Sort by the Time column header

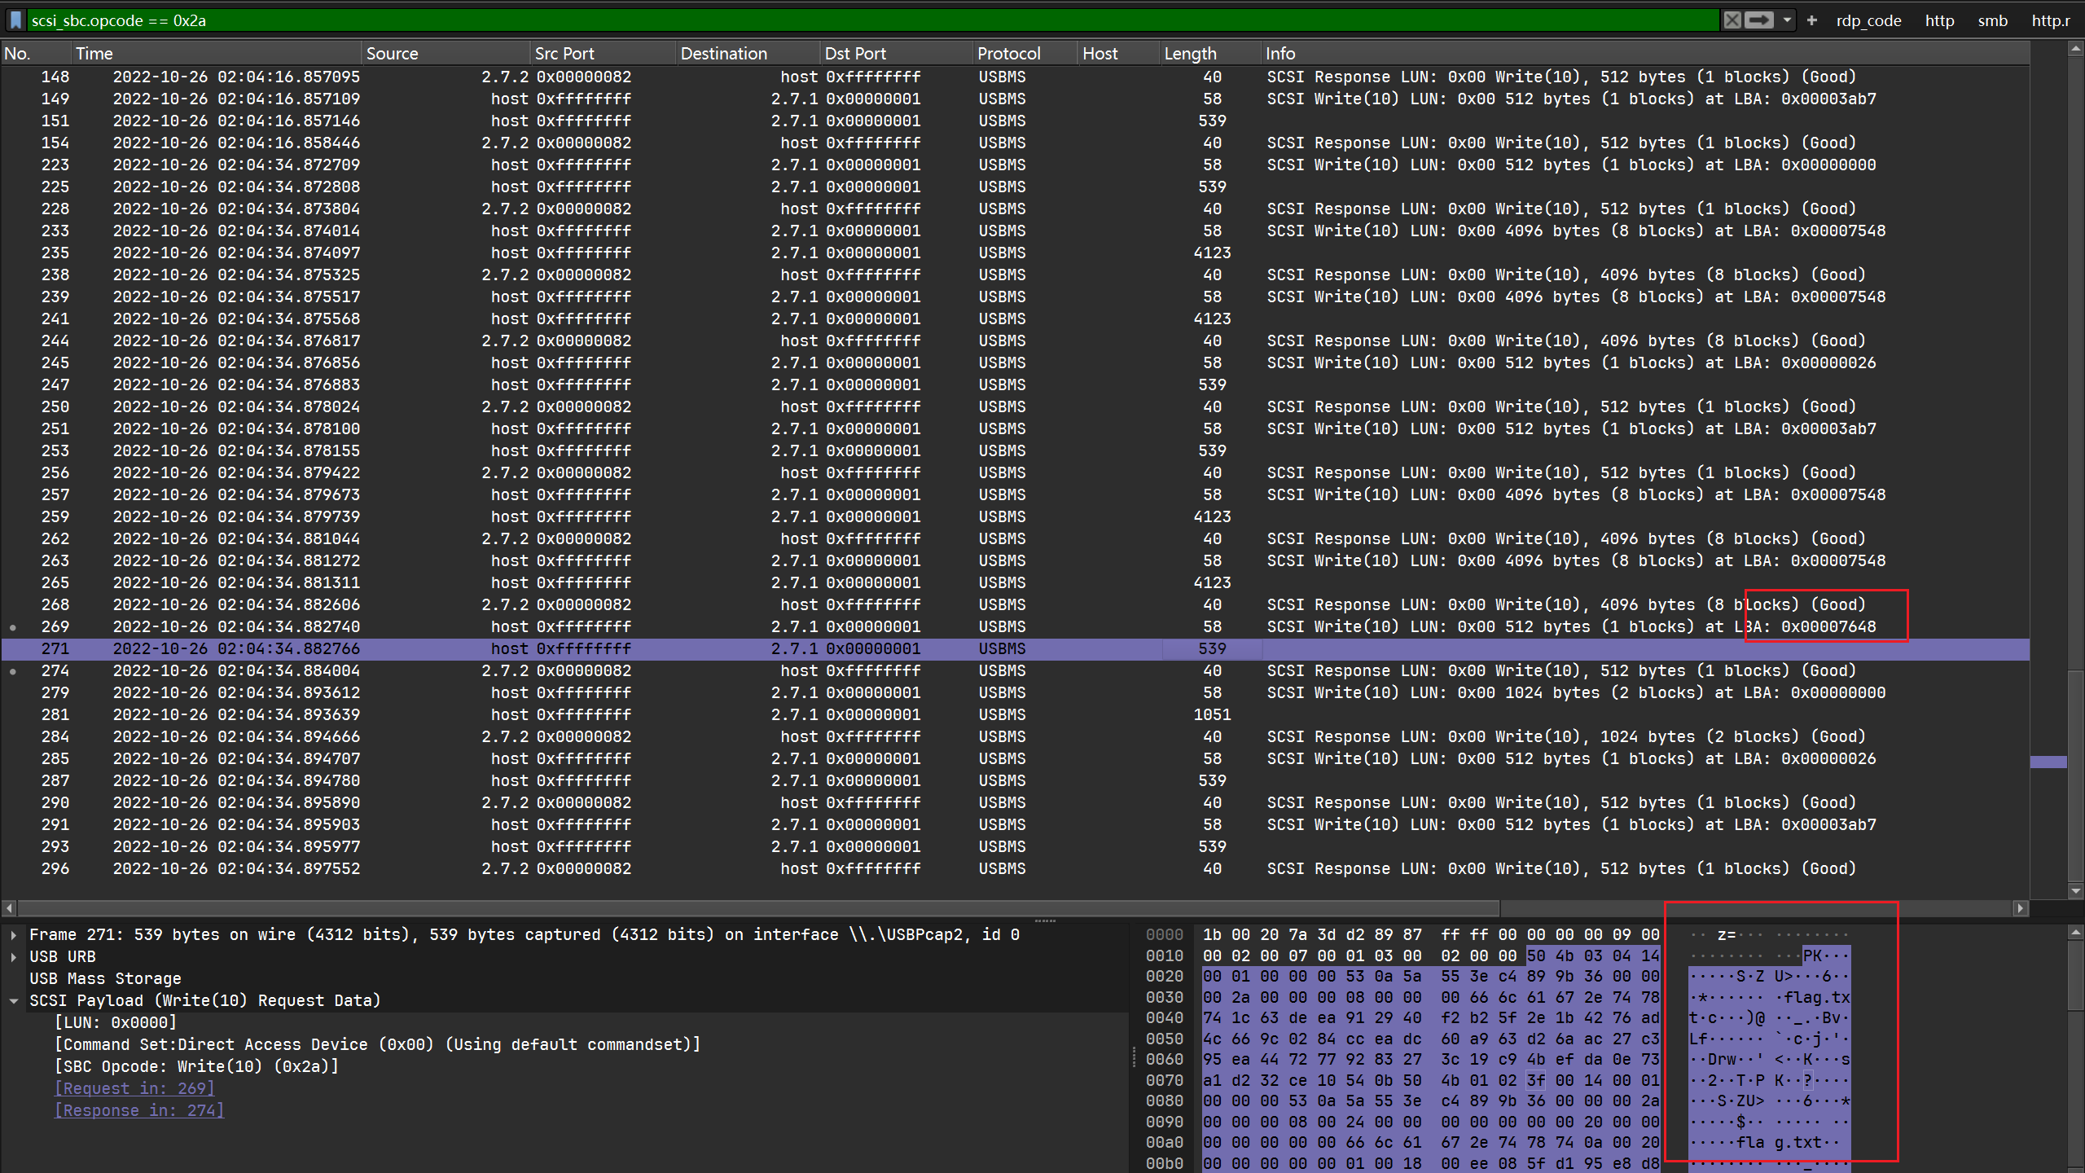coord(217,53)
